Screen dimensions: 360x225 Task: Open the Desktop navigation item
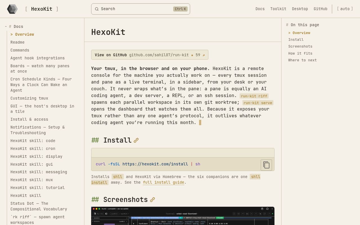tap(300, 9)
